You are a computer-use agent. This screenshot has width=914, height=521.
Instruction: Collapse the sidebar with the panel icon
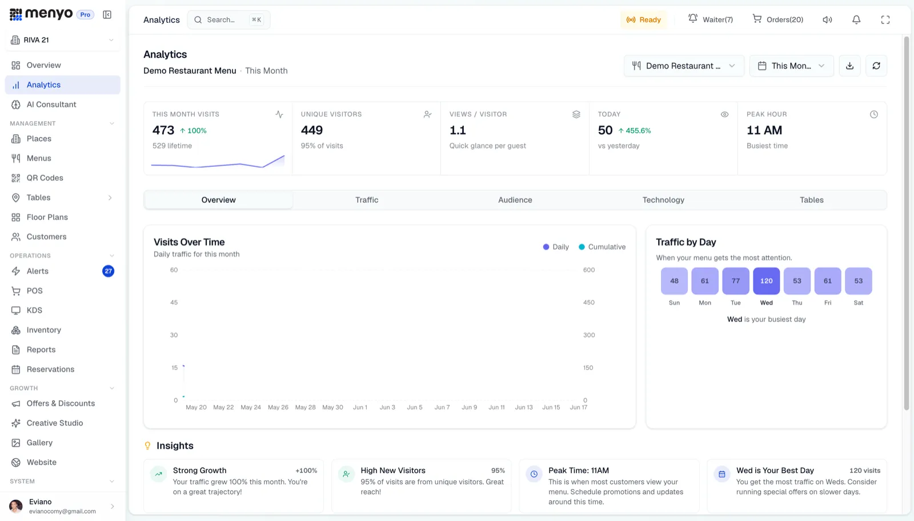pos(107,15)
